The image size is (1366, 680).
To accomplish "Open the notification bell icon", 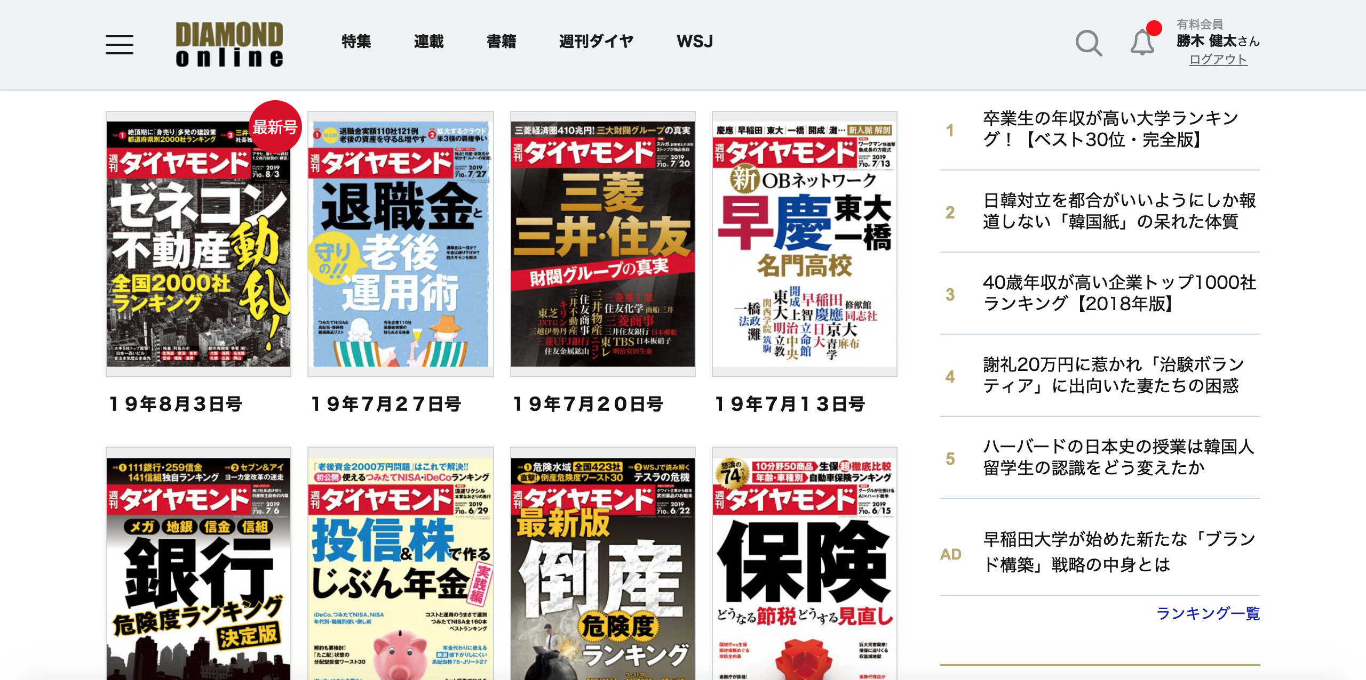I will [x=1142, y=42].
